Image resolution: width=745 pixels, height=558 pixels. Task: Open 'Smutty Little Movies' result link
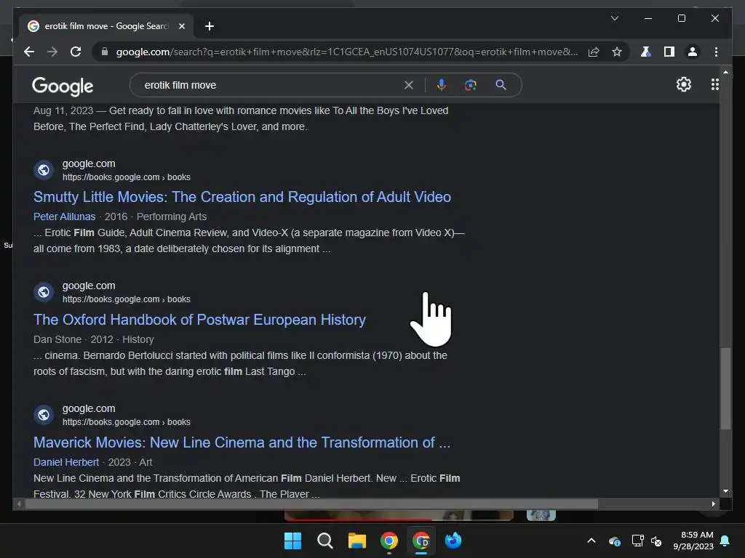pyautogui.click(x=242, y=197)
